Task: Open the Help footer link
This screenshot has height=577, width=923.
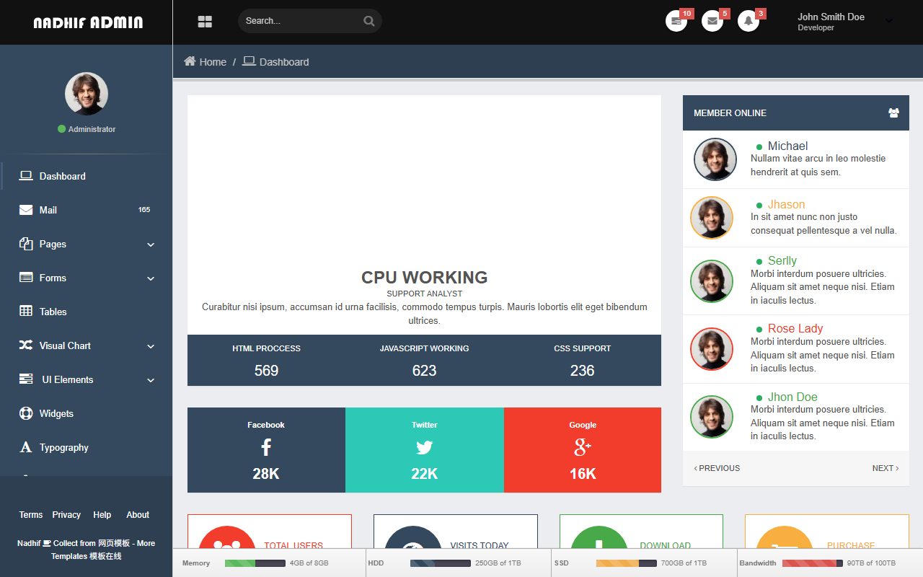Action: [x=102, y=515]
